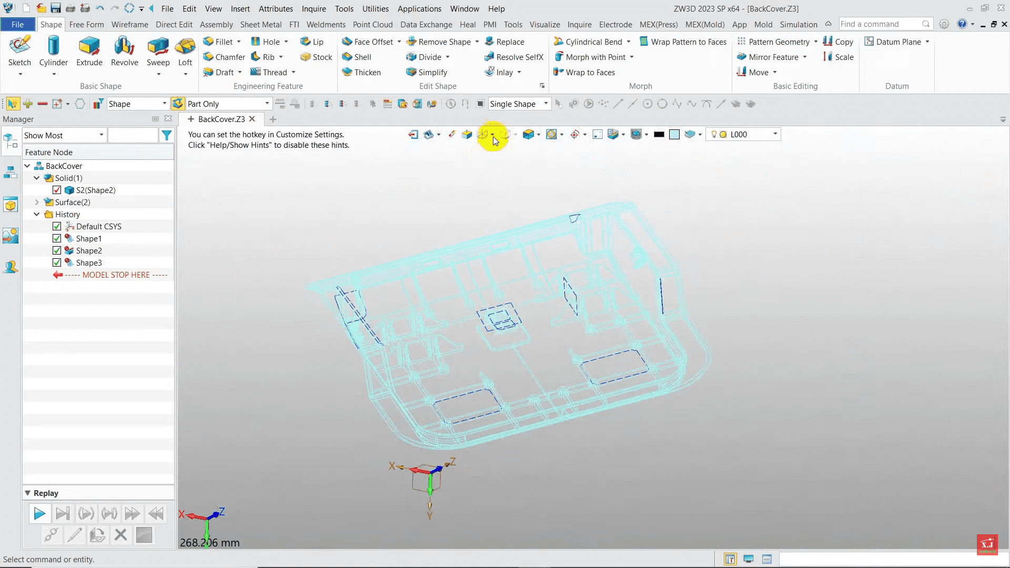Uncheck the S2(Shape2) checkbox

click(x=57, y=190)
